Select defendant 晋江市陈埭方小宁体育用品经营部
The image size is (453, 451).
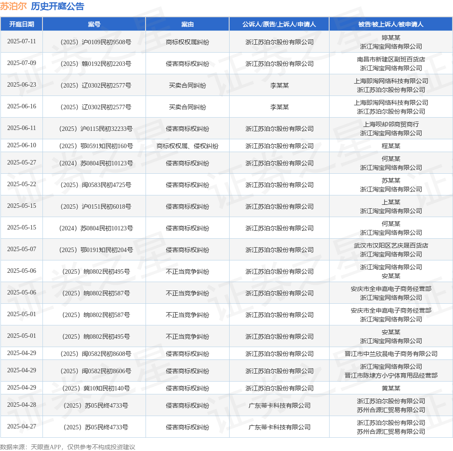click(391, 376)
